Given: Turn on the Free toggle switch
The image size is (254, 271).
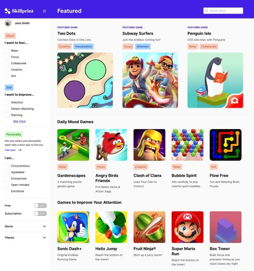Looking at the screenshot, I should 40,206.
